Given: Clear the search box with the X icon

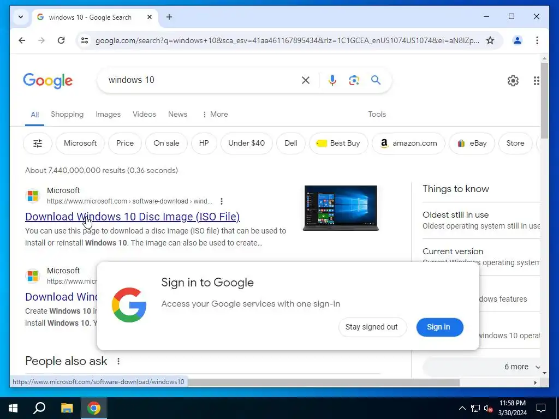Looking at the screenshot, I should coord(306,80).
